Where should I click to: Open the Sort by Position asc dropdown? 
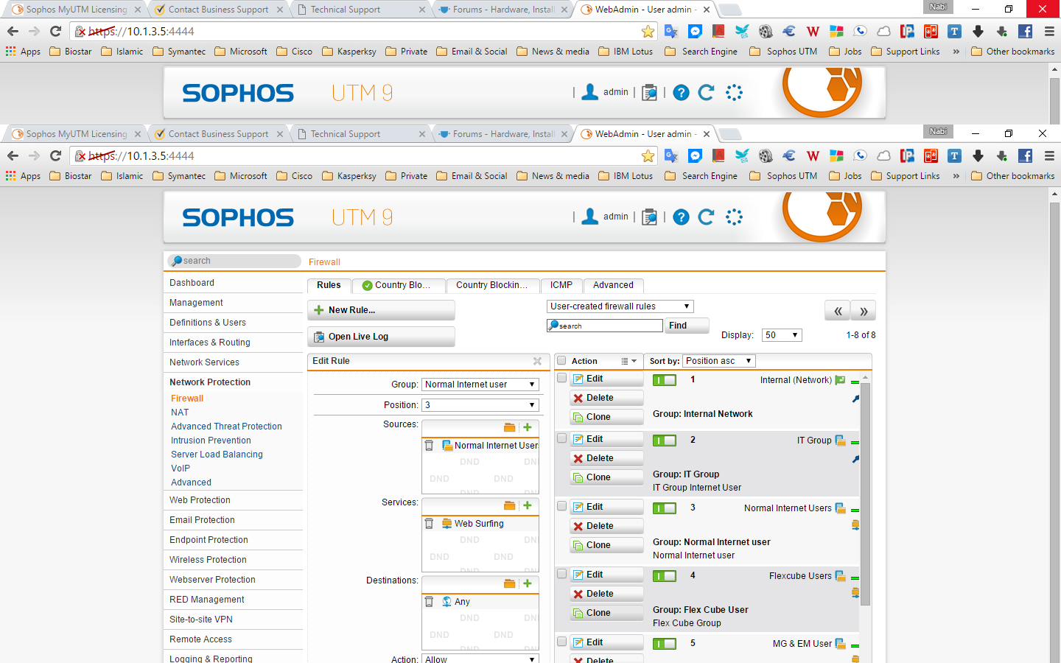pos(718,361)
